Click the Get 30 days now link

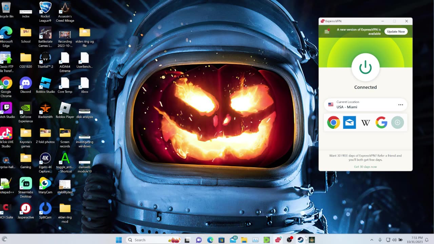[365, 167]
